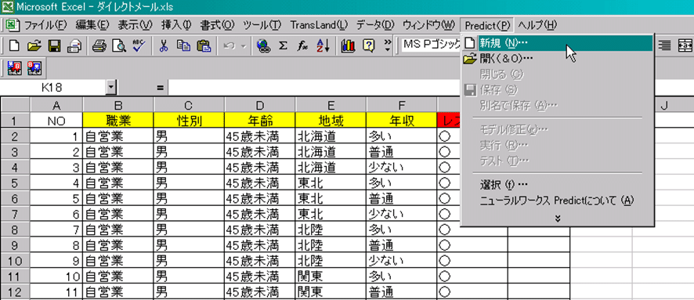
Task: Click the Sort Ascending A-Z icon
Action: coord(323,46)
